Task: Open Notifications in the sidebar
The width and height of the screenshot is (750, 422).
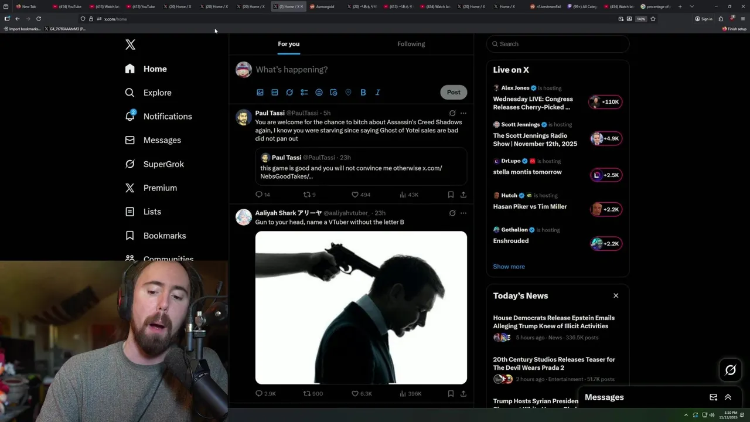Action: (158, 116)
